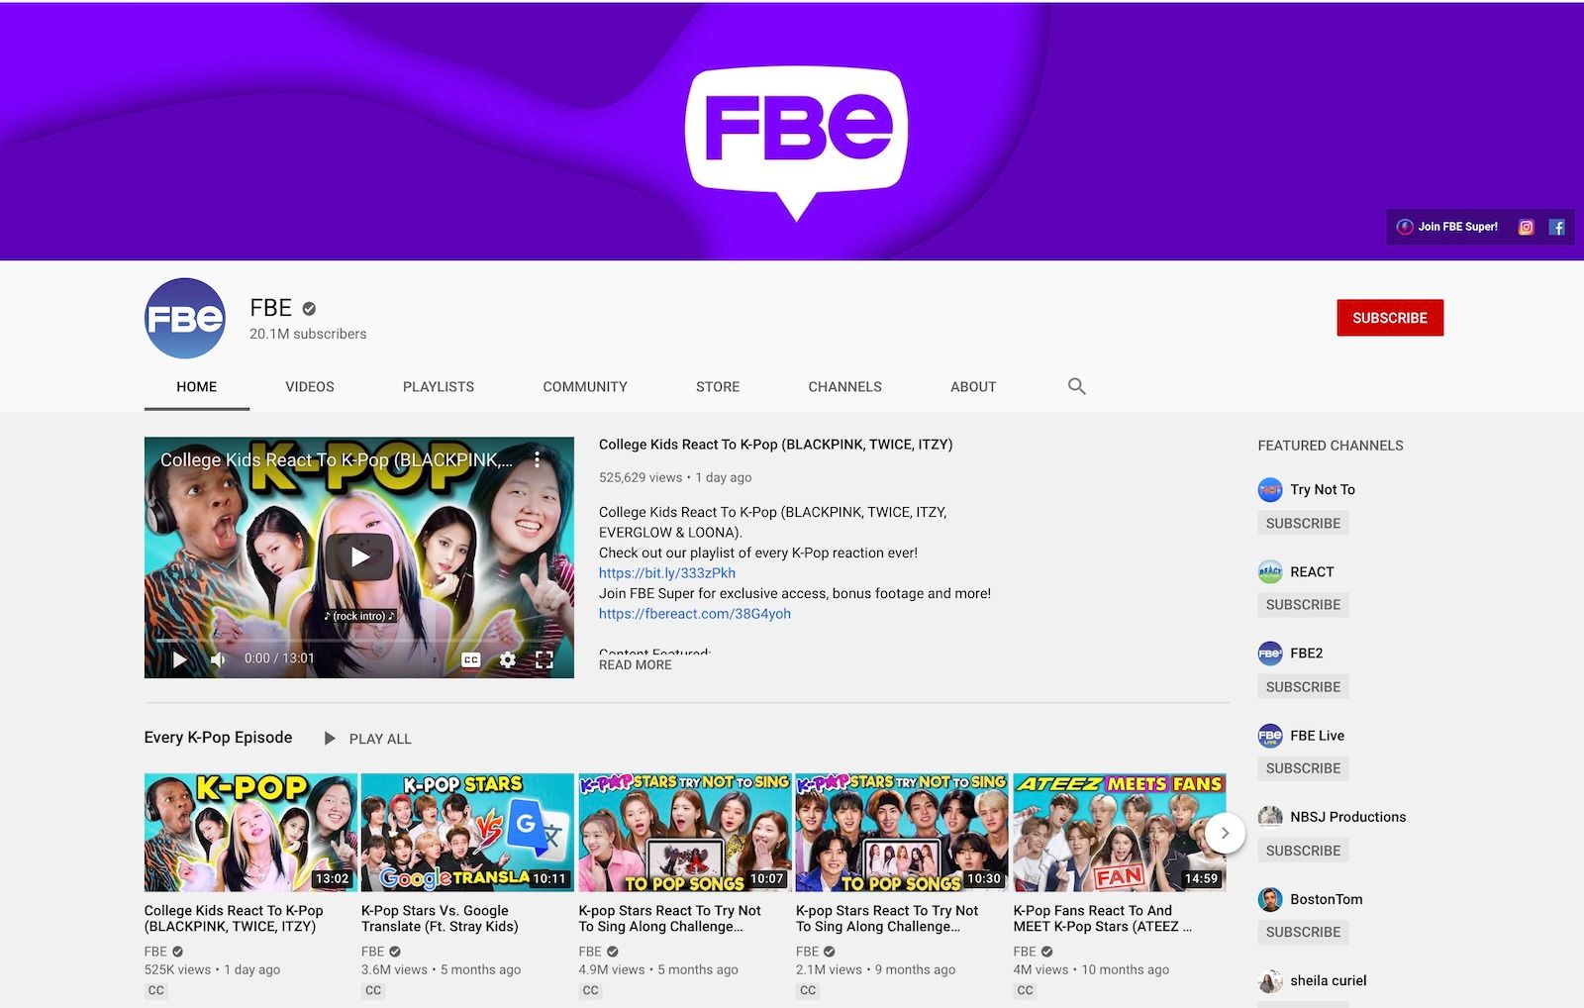Viewport: 1584px width, 1008px height.
Task: Switch to the VIDEOS tab
Action: pos(310,387)
